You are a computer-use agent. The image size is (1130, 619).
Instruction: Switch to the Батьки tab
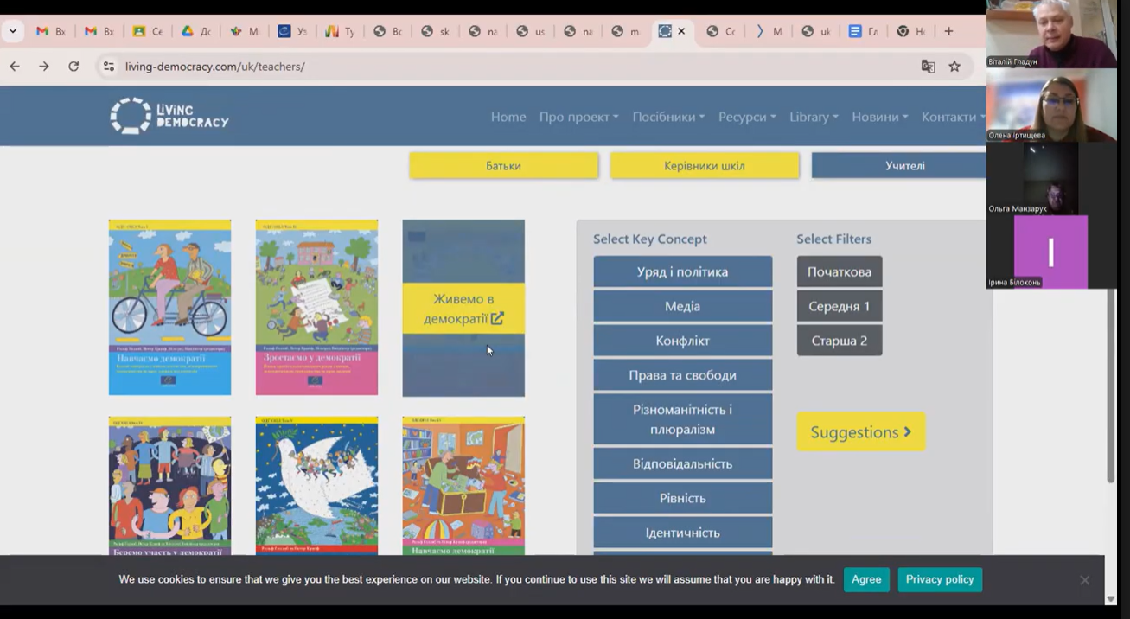503,166
